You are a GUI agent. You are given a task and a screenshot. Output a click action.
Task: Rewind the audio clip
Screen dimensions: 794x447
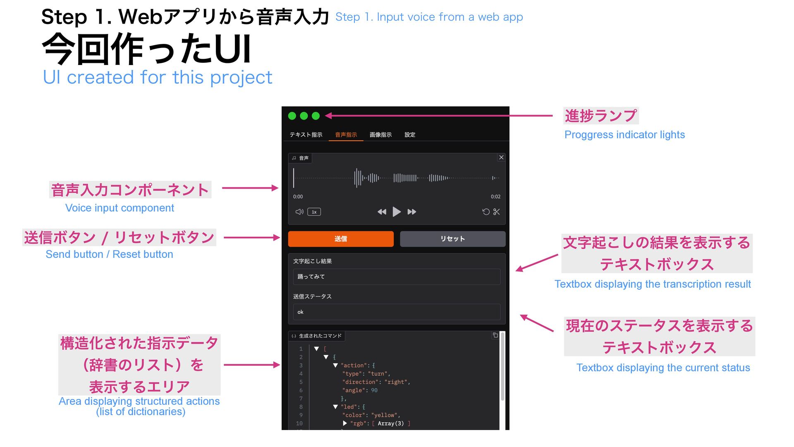tap(382, 212)
